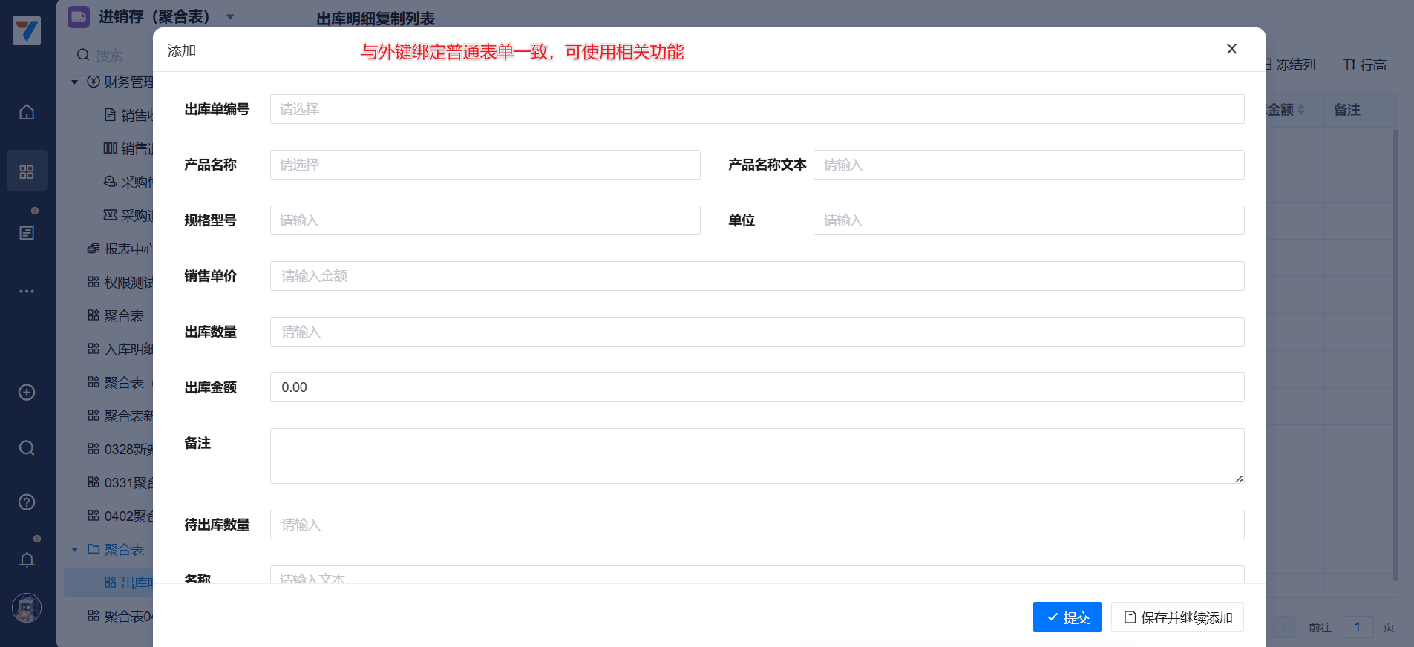Open the help question mark icon

[x=27, y=502]
